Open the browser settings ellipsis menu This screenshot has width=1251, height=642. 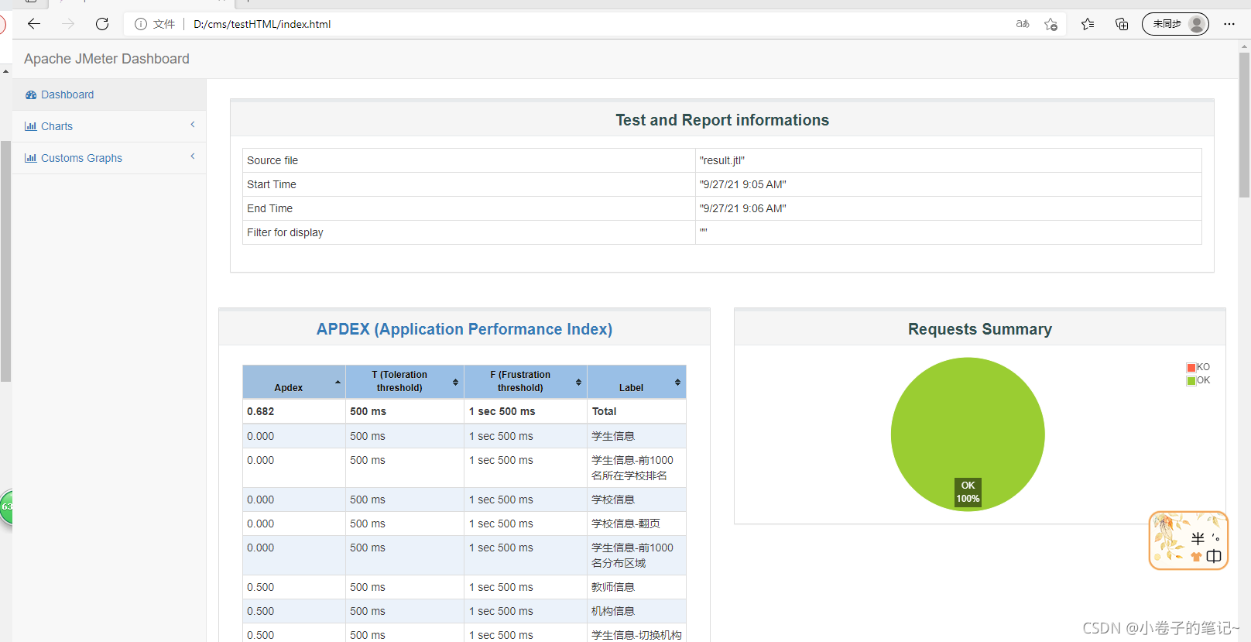pos(1229,24)
